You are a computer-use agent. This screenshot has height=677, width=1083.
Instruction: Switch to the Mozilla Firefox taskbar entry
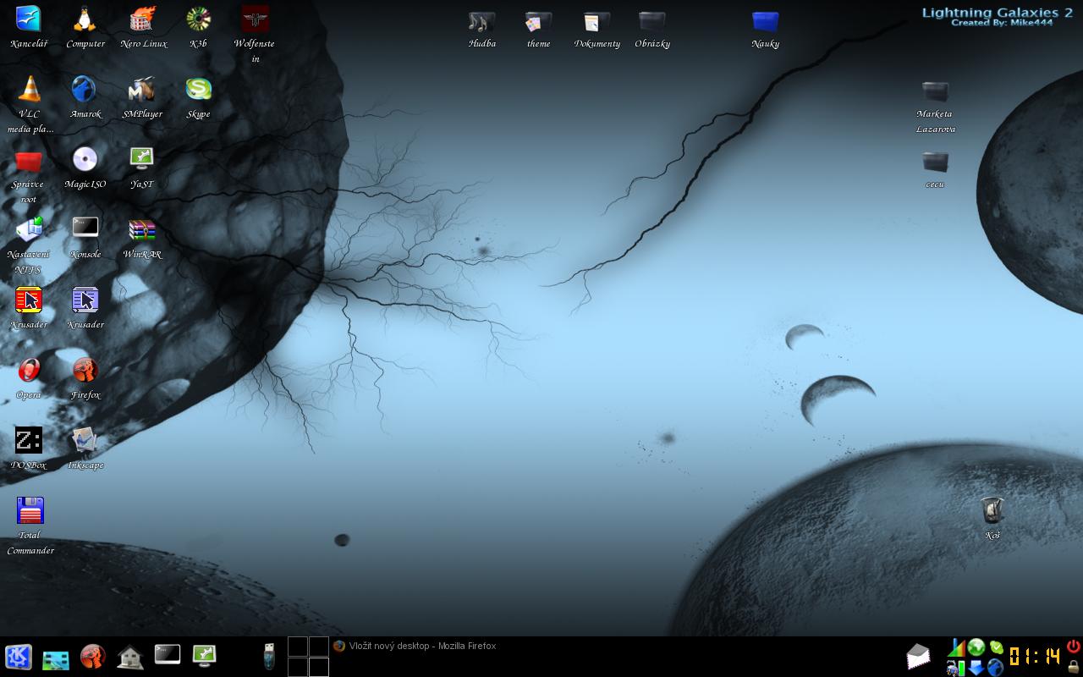pos(414,646)
